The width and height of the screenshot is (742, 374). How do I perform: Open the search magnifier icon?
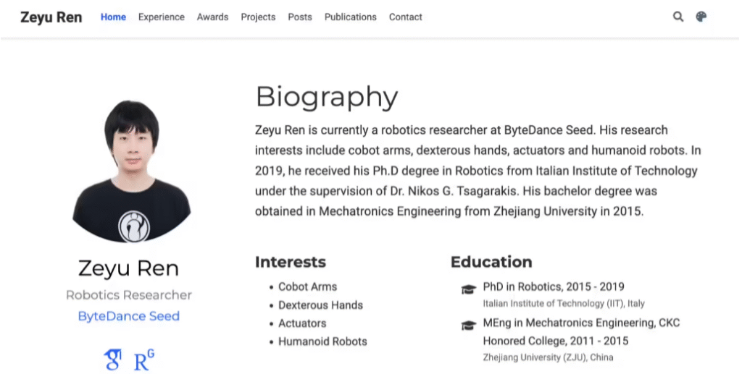[x=678, y=17]
